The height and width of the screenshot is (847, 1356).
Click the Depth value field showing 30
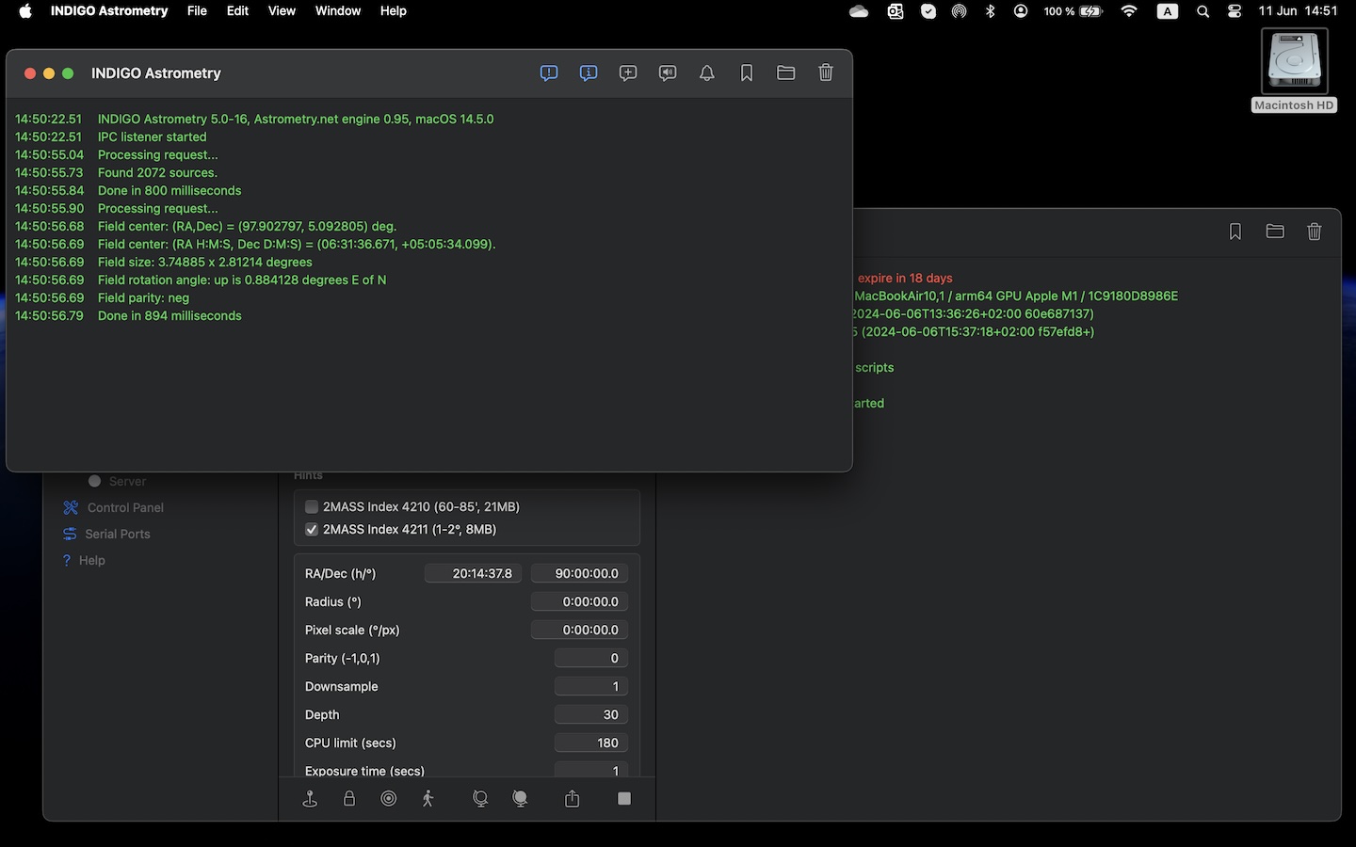click(591, 714)
